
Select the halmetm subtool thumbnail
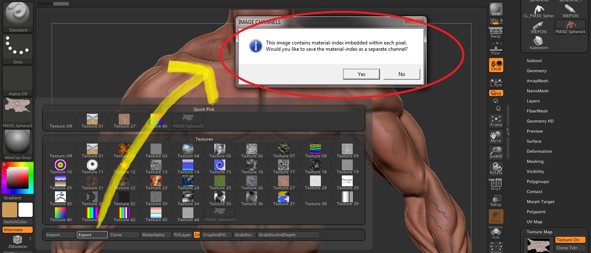(539, 43)
